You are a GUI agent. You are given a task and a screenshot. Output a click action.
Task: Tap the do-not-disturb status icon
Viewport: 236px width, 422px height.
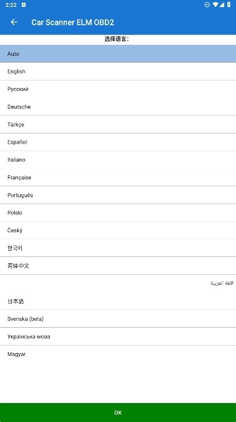click(207, 5)
